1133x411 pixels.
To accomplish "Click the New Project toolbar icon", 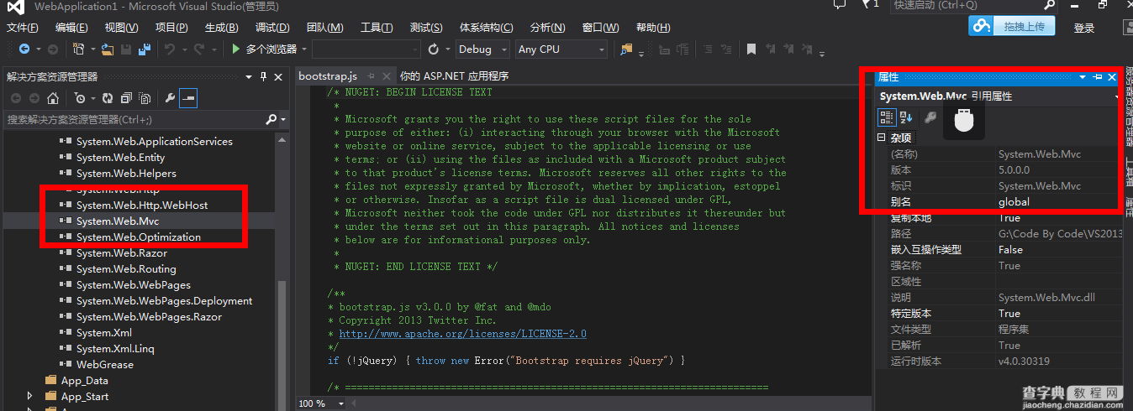I will 79,49.
